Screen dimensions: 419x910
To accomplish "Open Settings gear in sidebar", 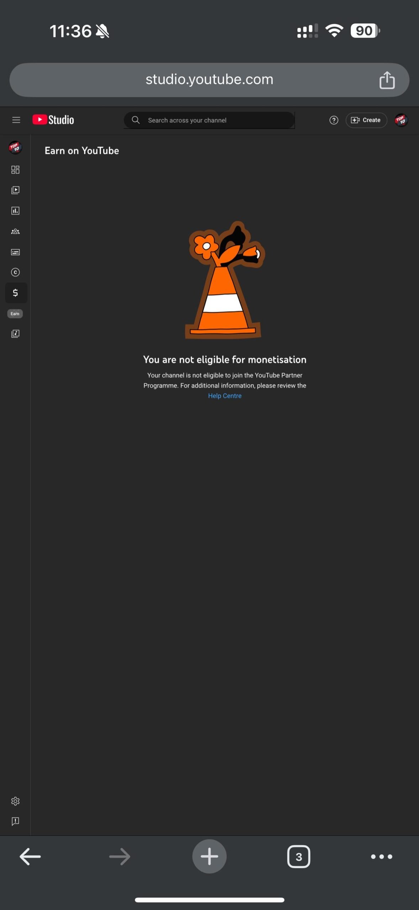I will pos(15,801).
